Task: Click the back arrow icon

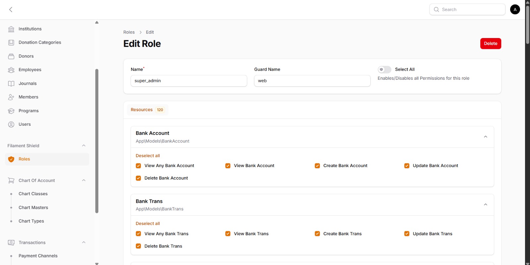Action: tap(11, 10)
